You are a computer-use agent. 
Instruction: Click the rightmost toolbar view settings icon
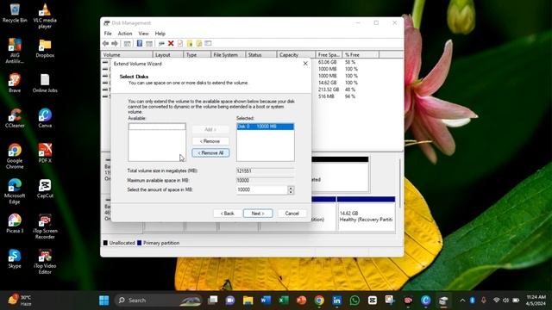tap(208, 43)
